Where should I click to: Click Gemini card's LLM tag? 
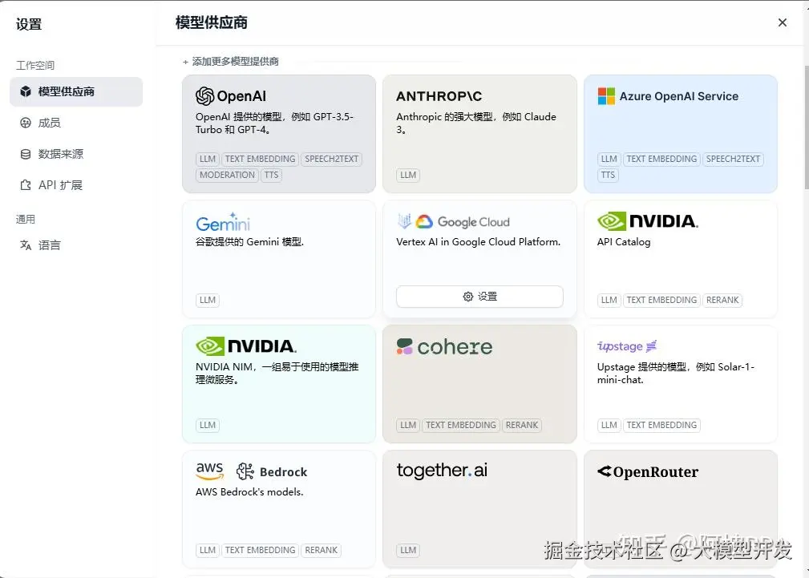point(208,300)
